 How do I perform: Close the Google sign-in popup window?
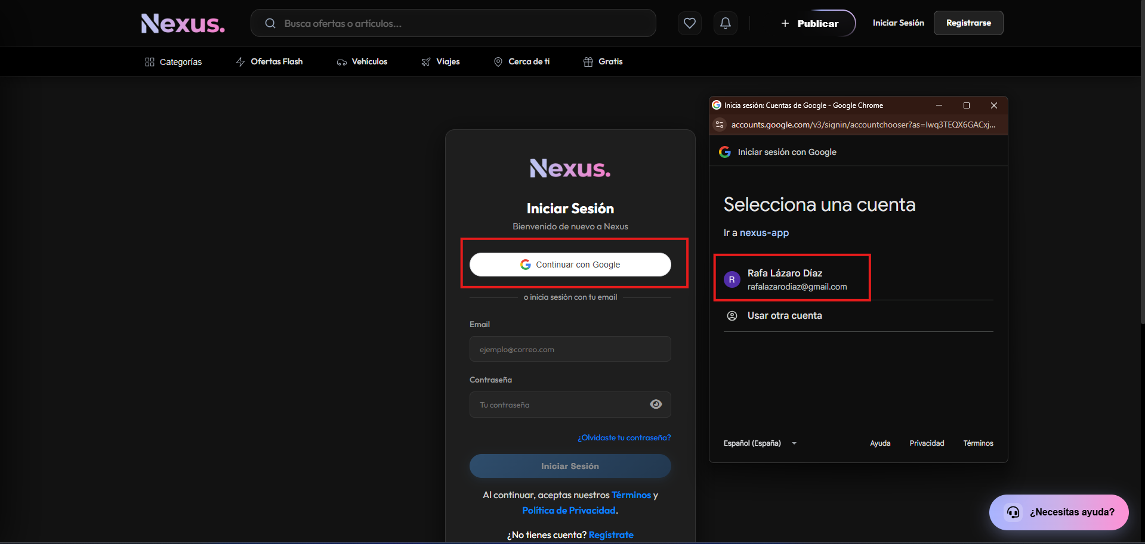[994, 105]
